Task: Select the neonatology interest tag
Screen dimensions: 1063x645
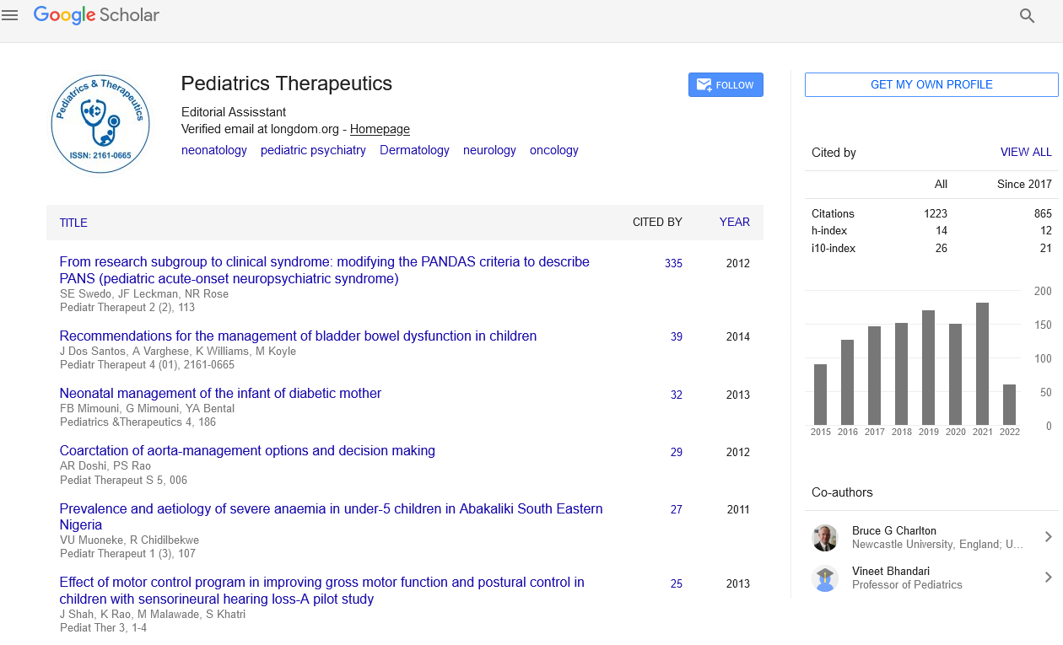Action: 214,150
